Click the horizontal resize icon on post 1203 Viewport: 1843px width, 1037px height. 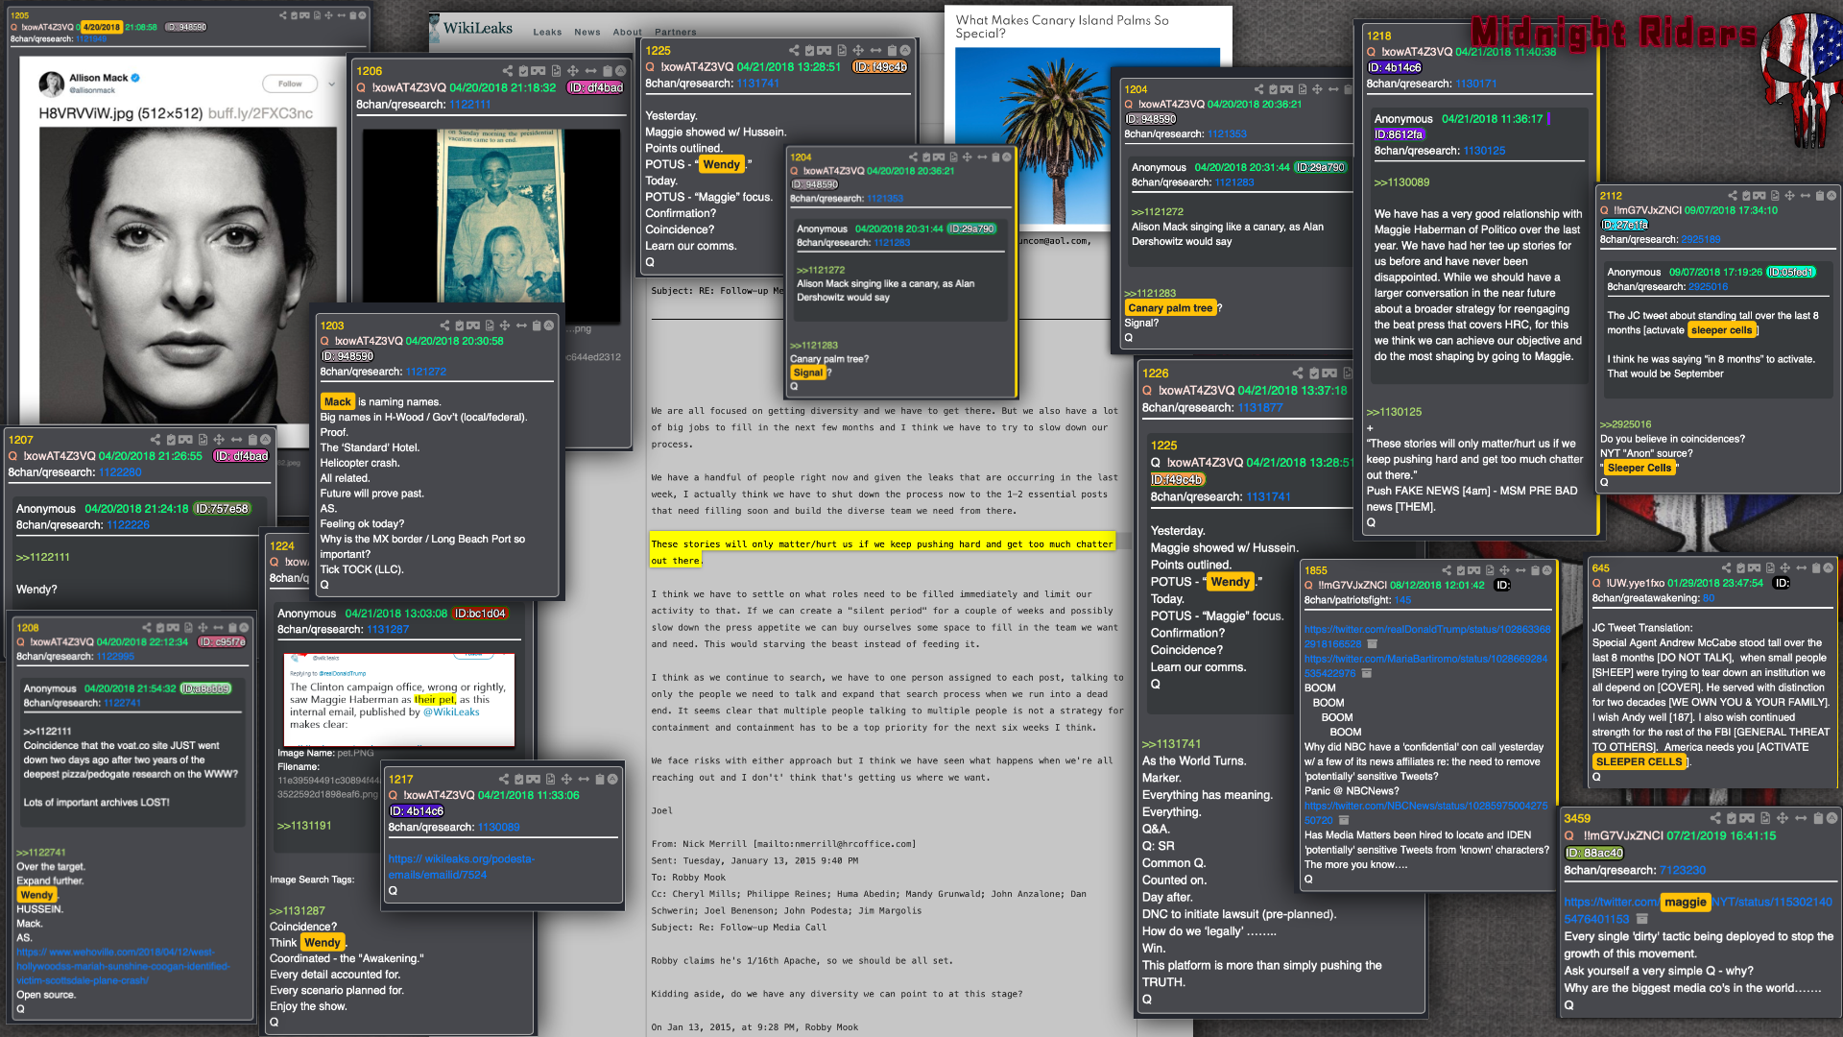tap(521, 326)
